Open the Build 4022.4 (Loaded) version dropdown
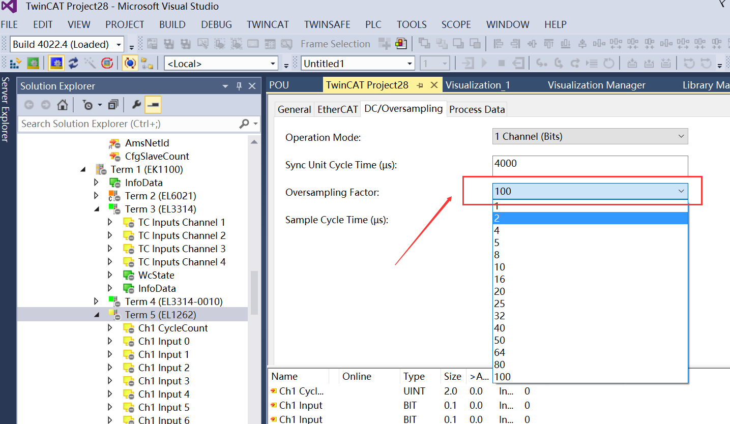 pos(118,44)
